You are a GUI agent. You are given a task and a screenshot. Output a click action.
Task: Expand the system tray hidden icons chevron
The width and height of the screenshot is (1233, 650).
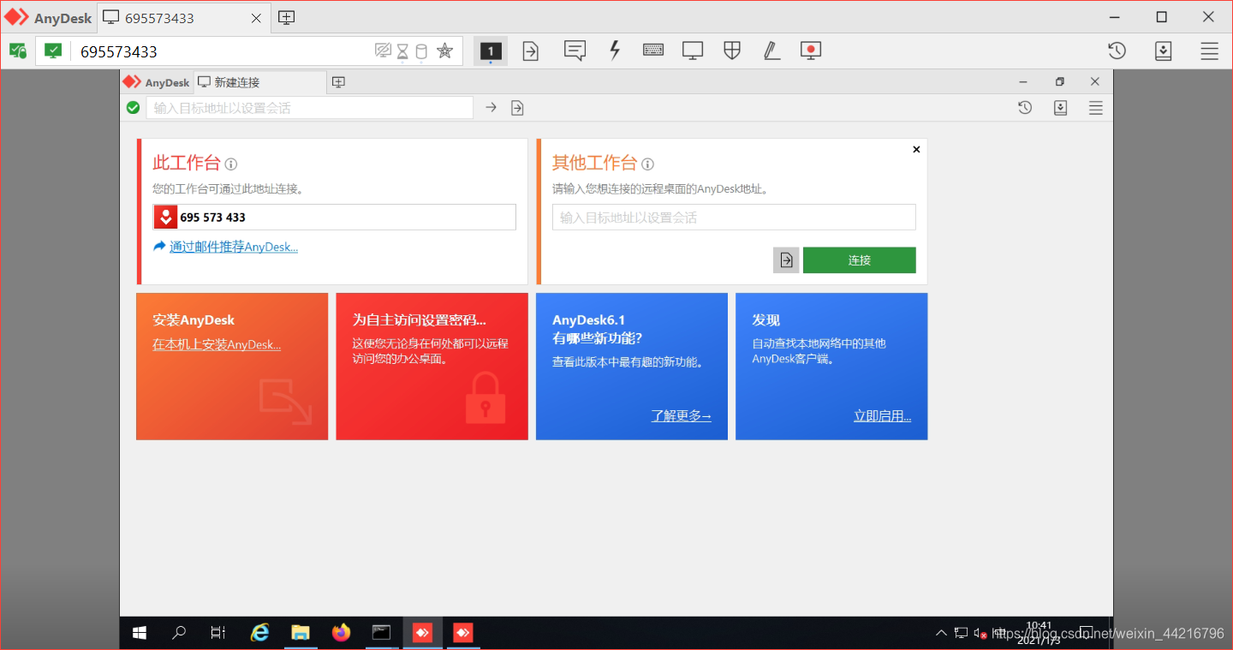(x=941, y=633)
